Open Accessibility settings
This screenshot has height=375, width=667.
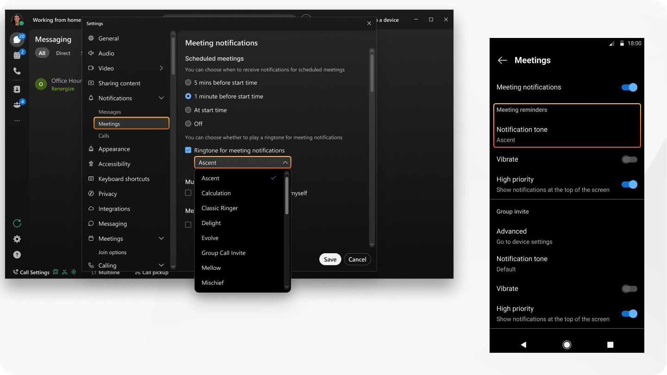tap(114, 164)
